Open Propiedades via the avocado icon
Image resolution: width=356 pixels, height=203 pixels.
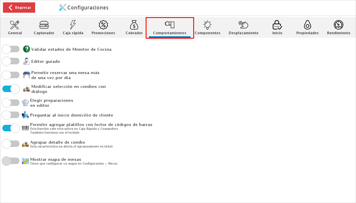[x=307, y=25]
